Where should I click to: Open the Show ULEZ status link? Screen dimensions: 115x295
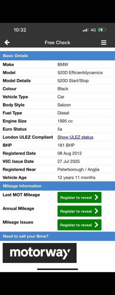(75, 137)
